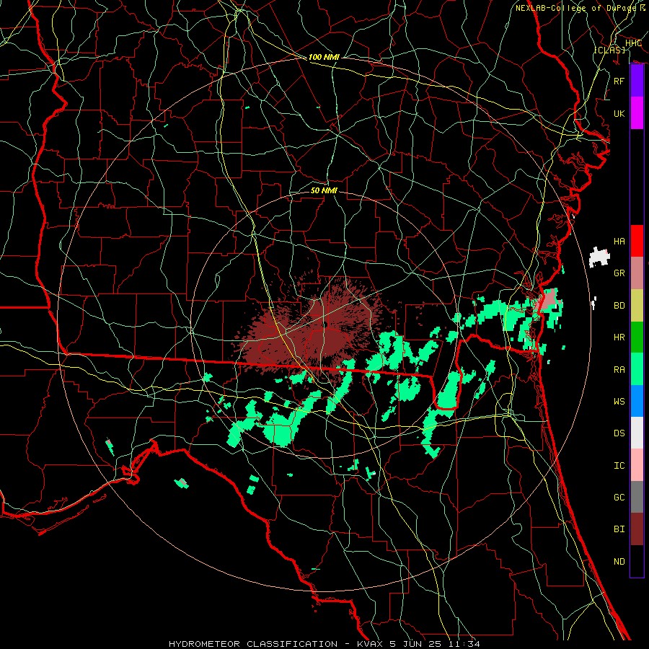Click the 'GR' legend label
The image size is (649, 649).
coord(619,273)
